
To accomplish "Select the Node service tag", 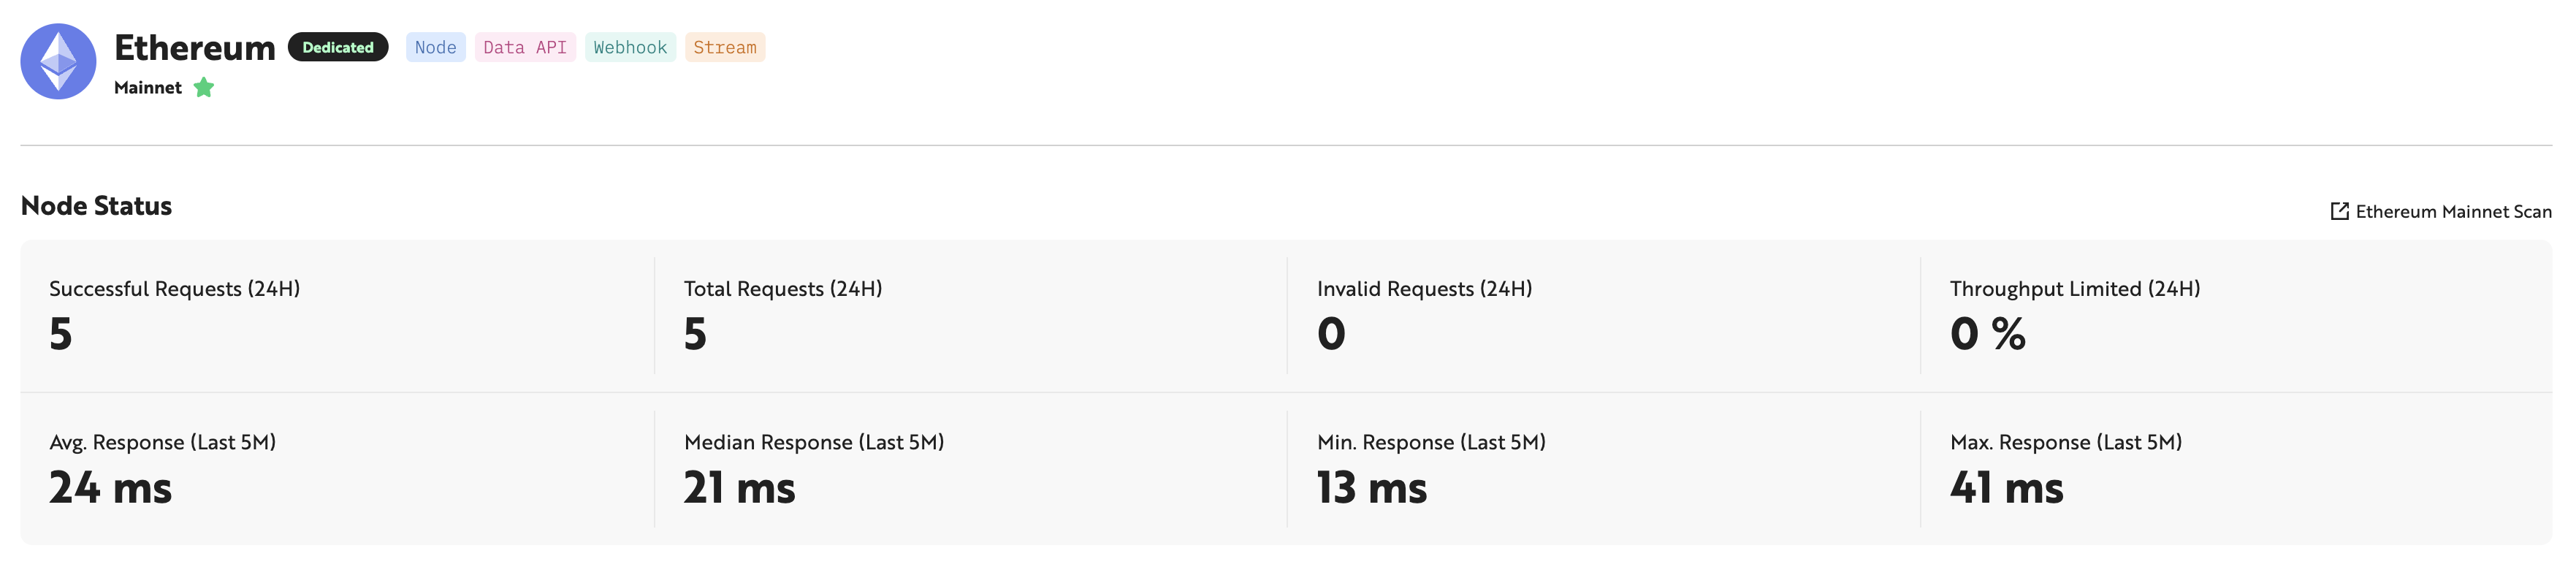I will (435, 47).
